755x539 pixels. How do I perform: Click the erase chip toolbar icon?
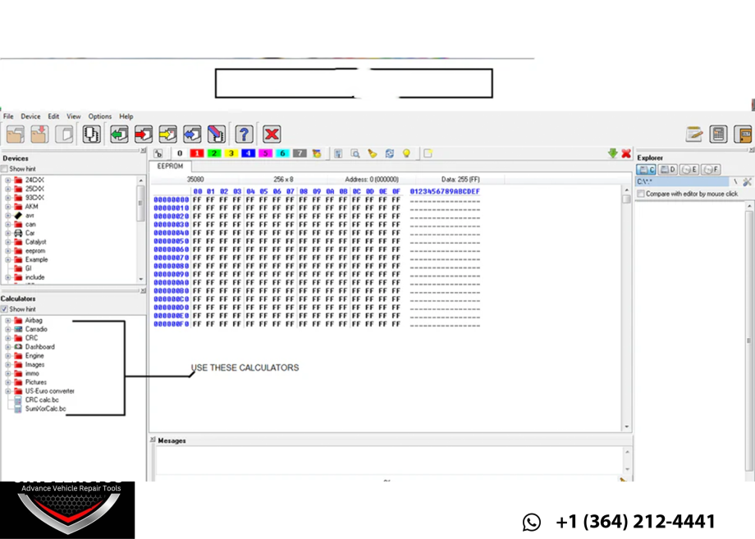[217, 135]
